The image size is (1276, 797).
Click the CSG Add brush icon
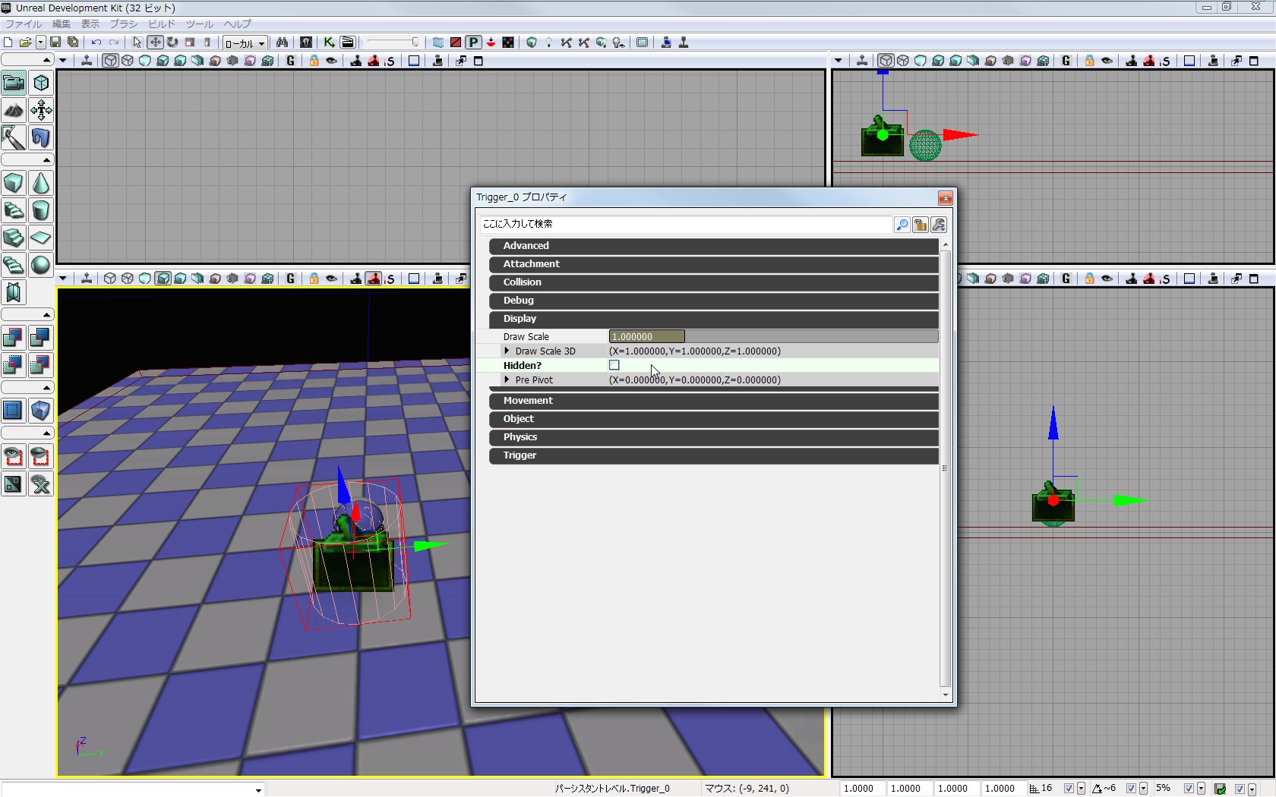click(x=14, y=338)
